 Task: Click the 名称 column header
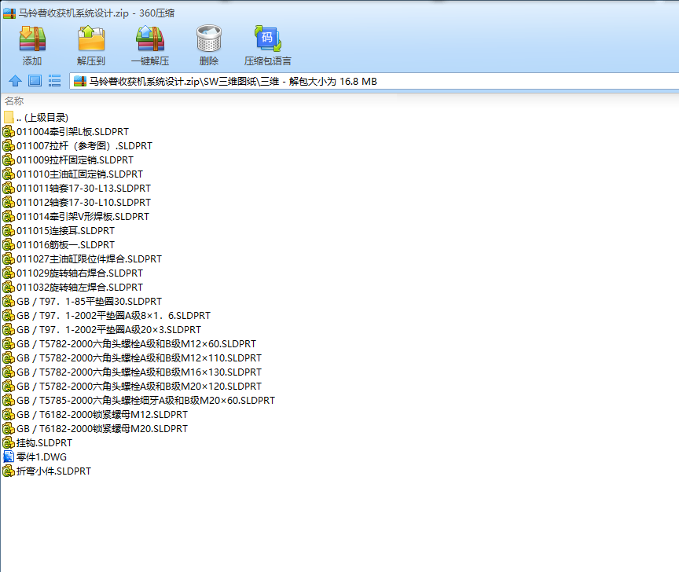point(14,101)
